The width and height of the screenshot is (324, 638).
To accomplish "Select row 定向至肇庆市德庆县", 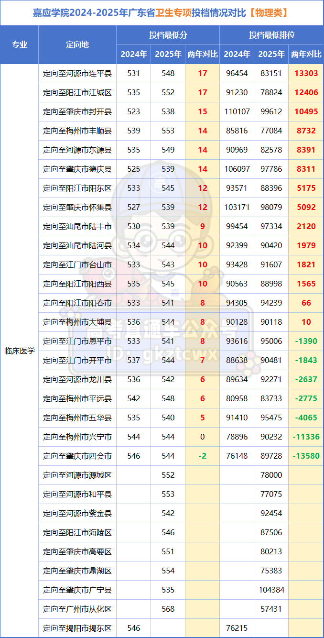I will [x=181, y=169].
